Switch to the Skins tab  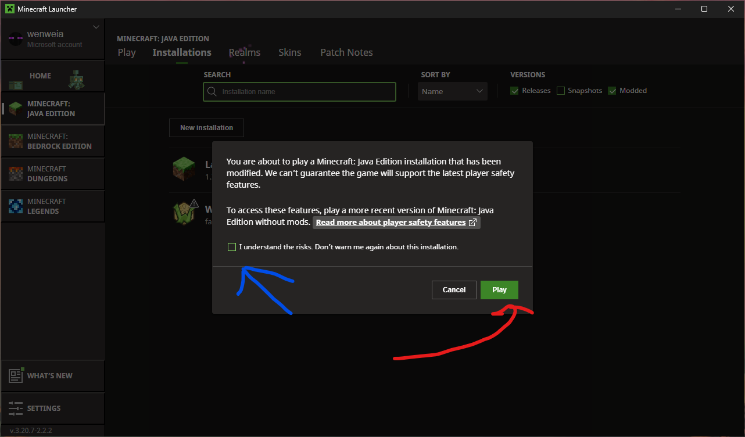[x=290, y=52]
